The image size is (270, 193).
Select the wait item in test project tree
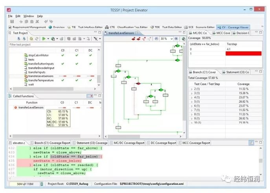click(31, 85)
